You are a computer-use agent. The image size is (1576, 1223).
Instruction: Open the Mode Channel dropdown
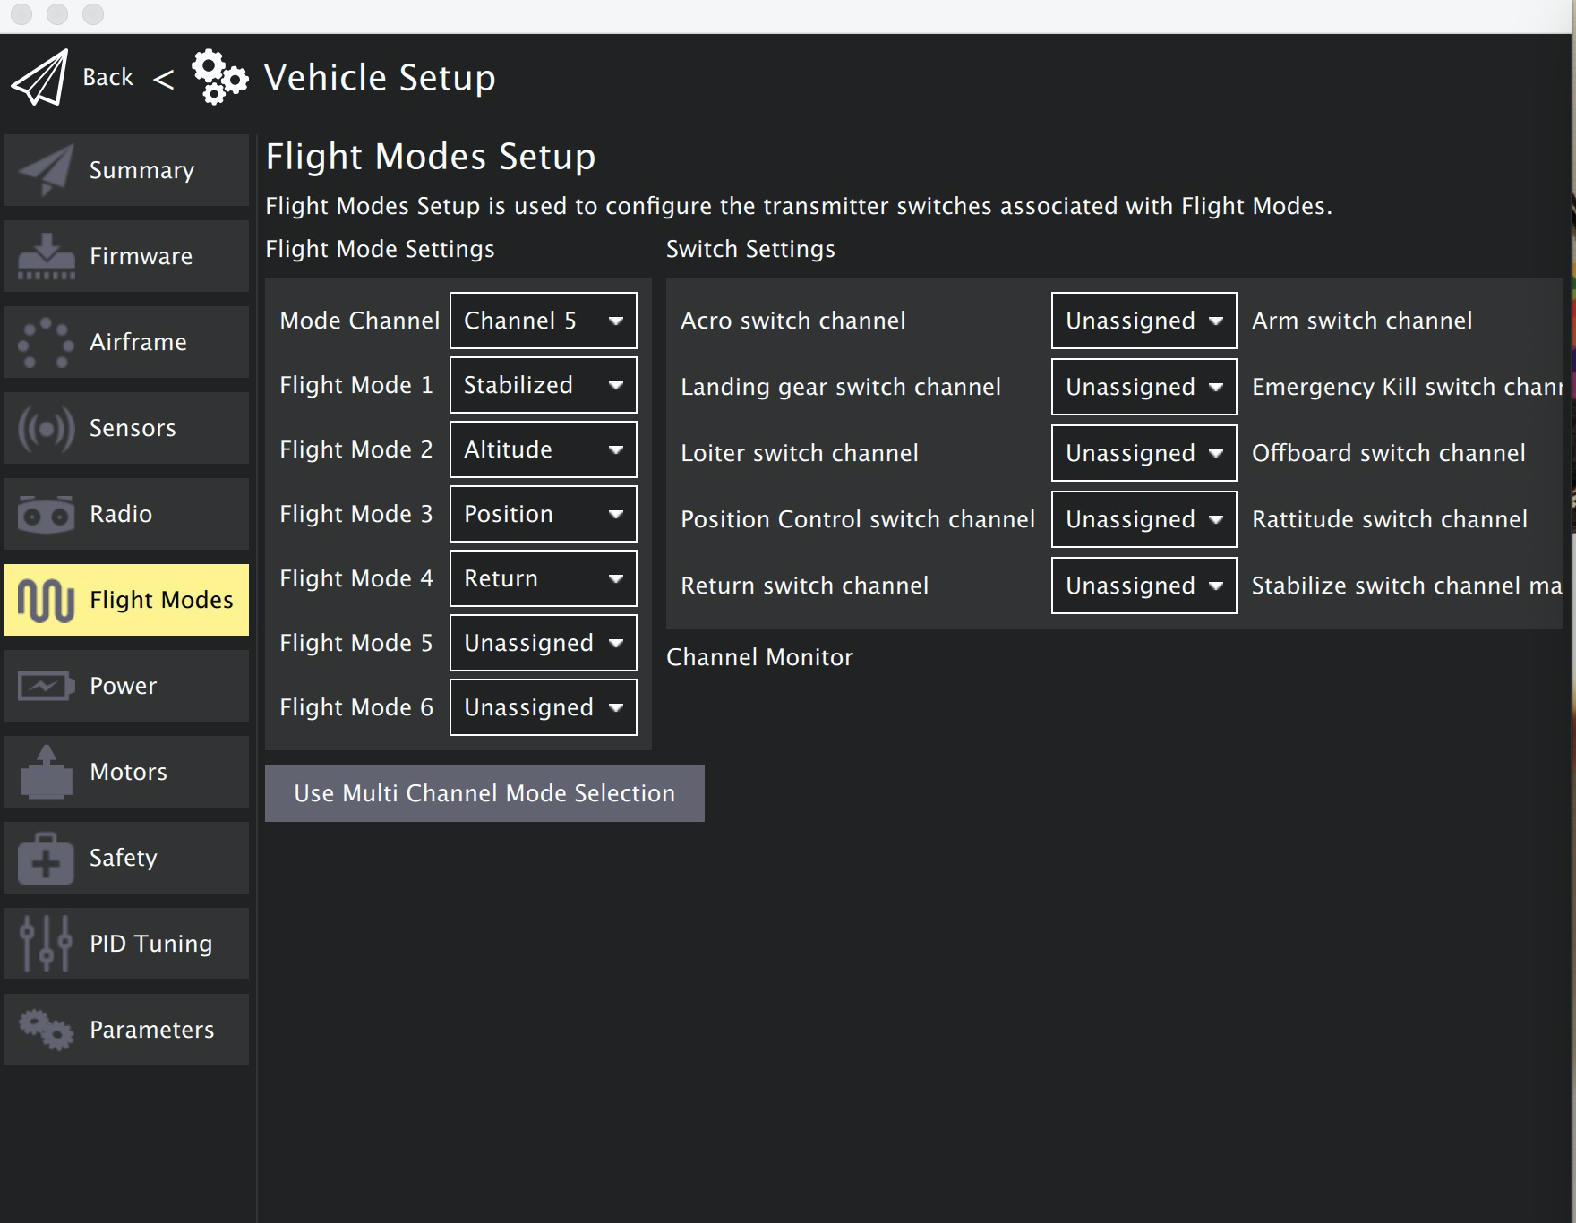tap(544, 321)
